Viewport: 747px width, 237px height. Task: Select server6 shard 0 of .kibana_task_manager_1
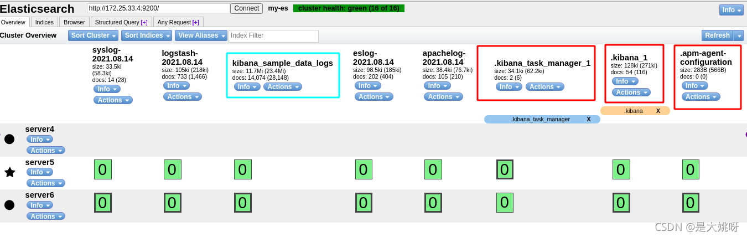tap(505, 203)
